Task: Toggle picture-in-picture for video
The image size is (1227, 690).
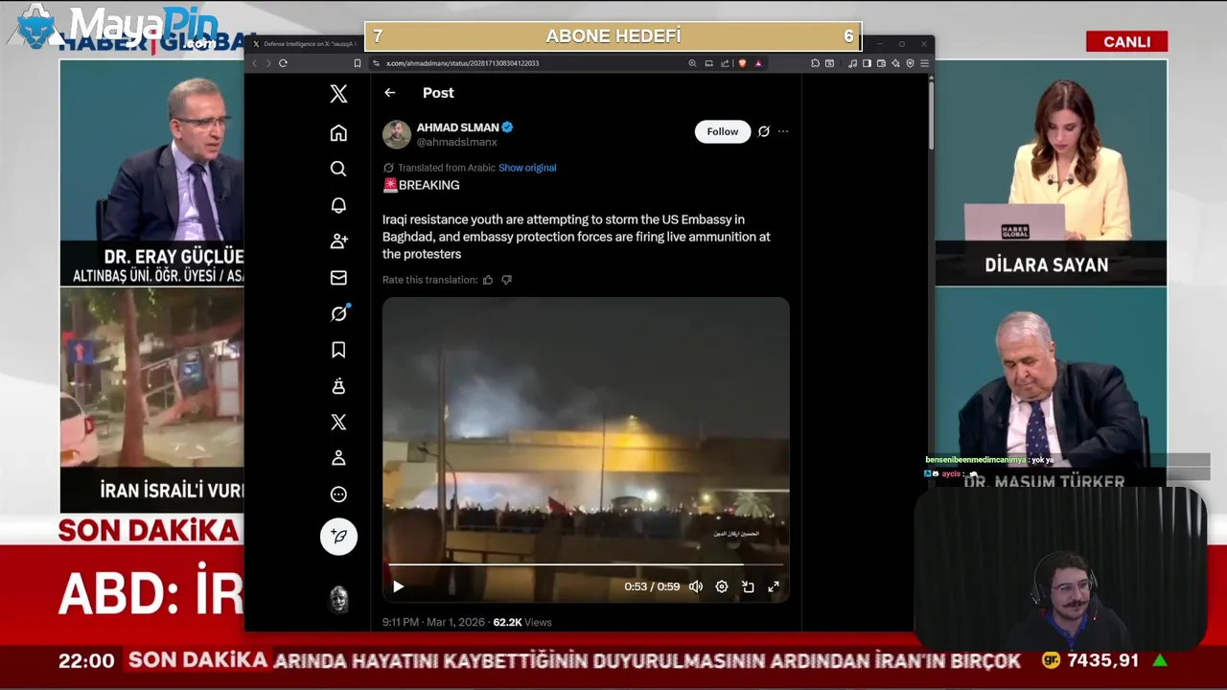Action: click(748, 586)
